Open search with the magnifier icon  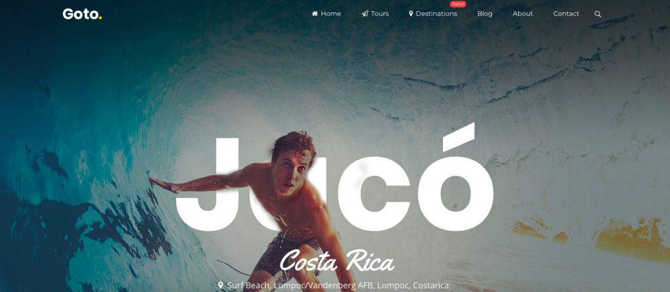[597, 14]
